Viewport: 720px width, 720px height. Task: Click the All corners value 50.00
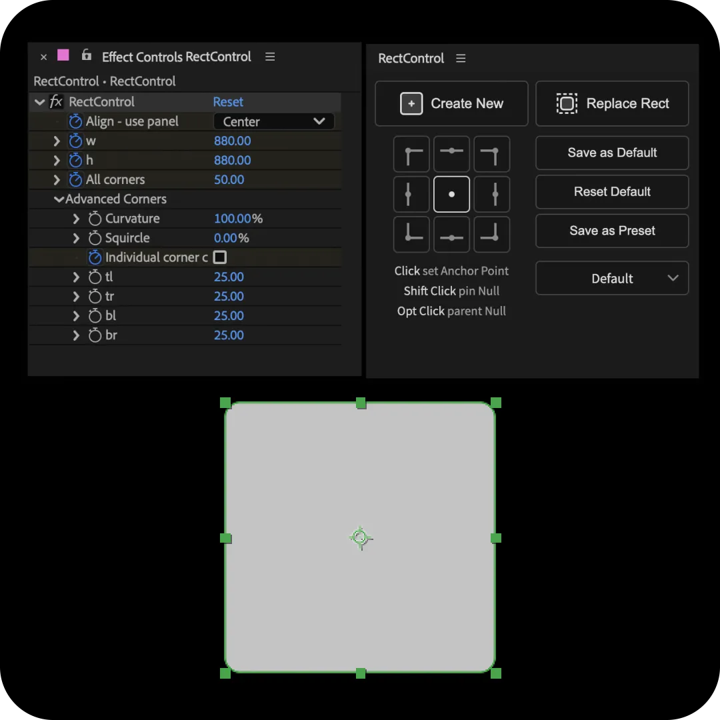tap(229, 179)
